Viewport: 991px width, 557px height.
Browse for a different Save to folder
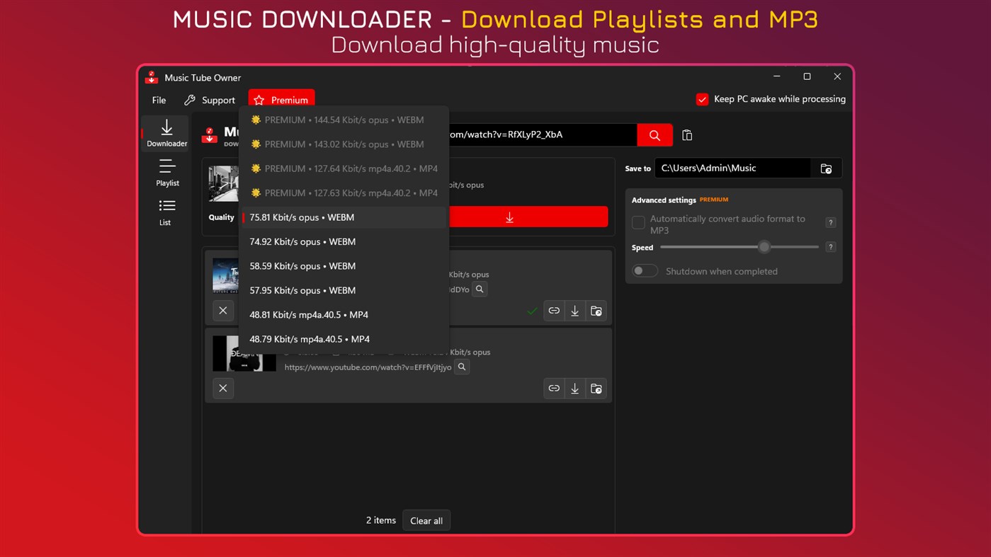point(826,168)
